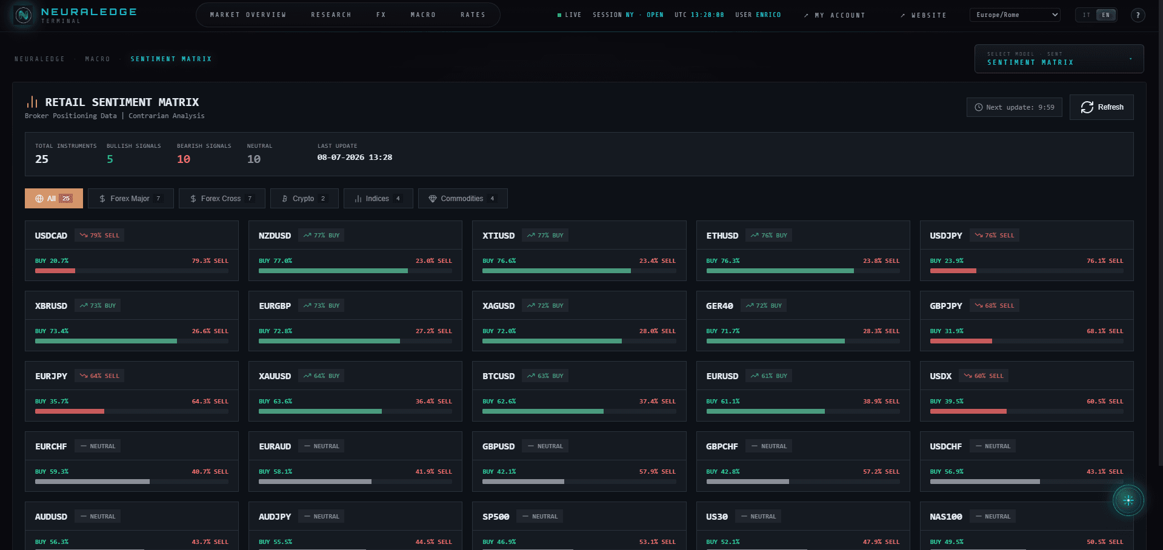The height and width of the screenshot is (550, 1163).
Task: Go to NeuralEdge breadcrumb
Action: pos(39,59)
